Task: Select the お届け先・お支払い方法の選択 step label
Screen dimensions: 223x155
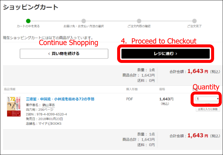Action: click(x=84, y=26)
